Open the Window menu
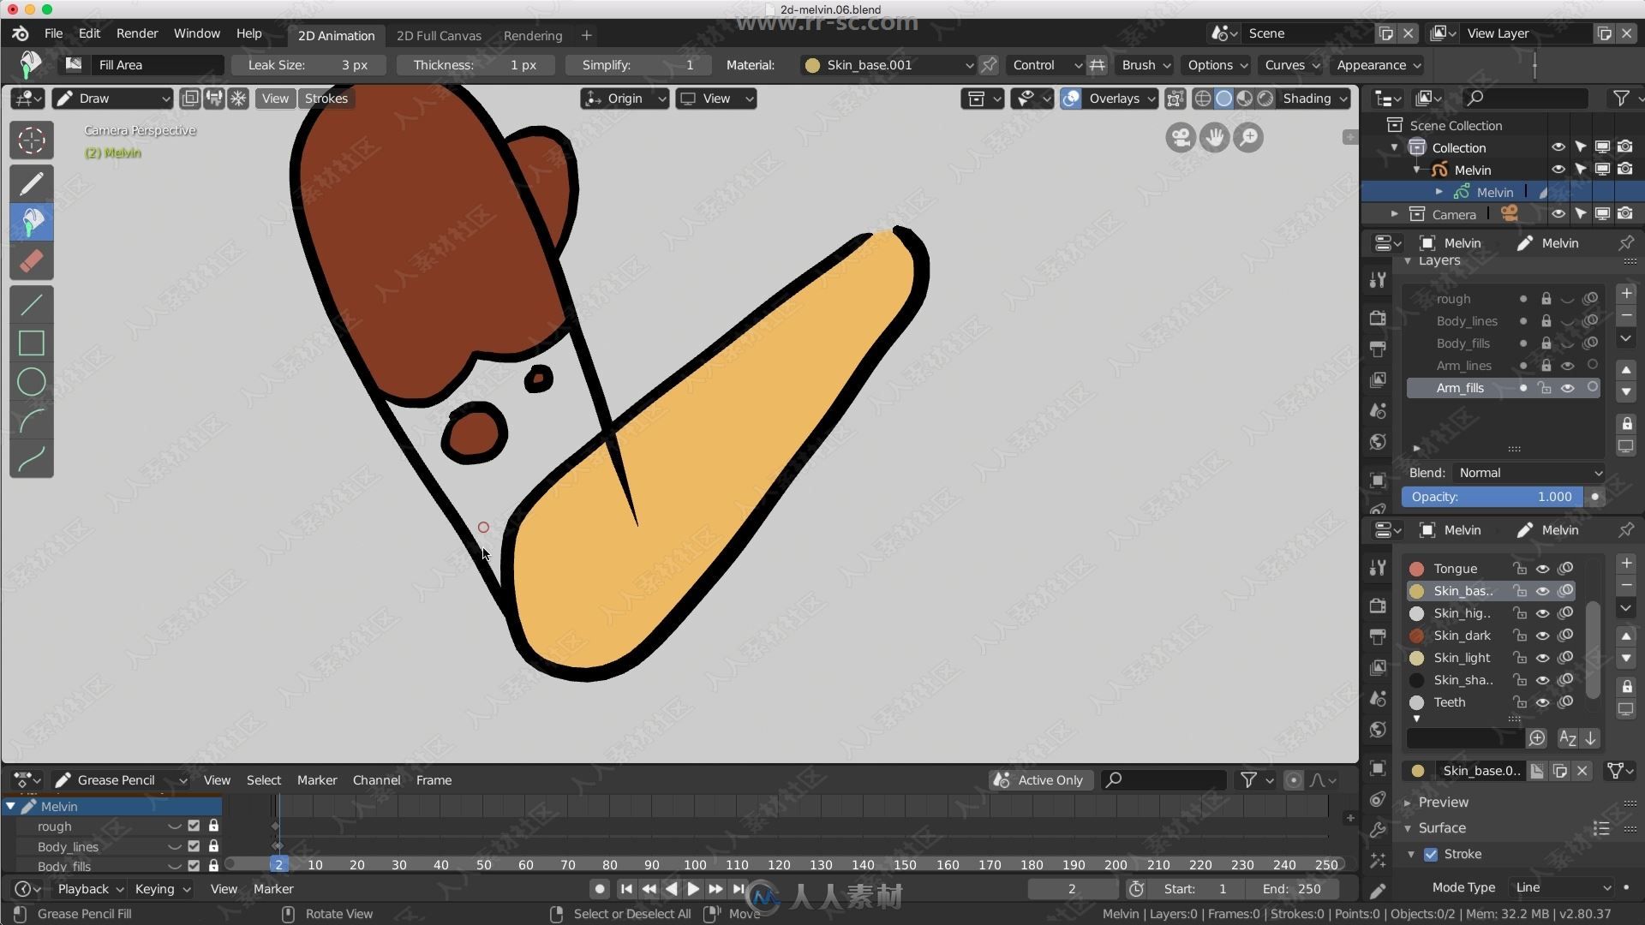The width and height of the screenshot is (1645, 925). (197, 33)
